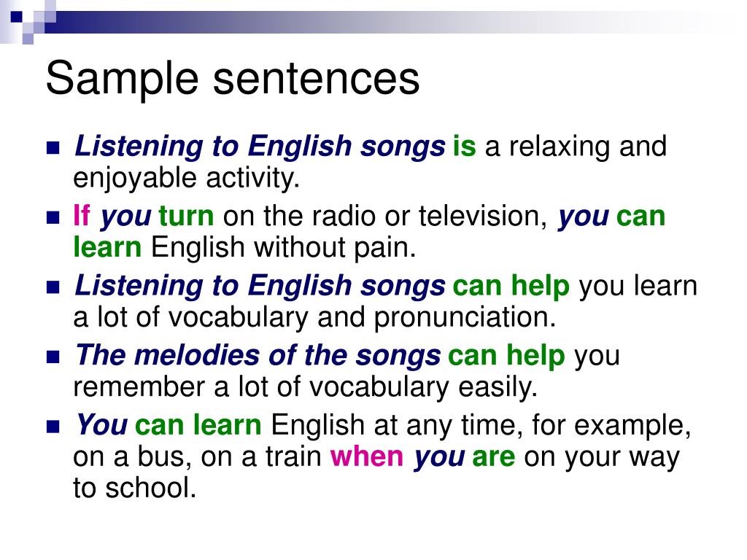Click the bullet before 'The melodies'
The height and width of the screenshot is (560, 747).
tap(53, 357)
